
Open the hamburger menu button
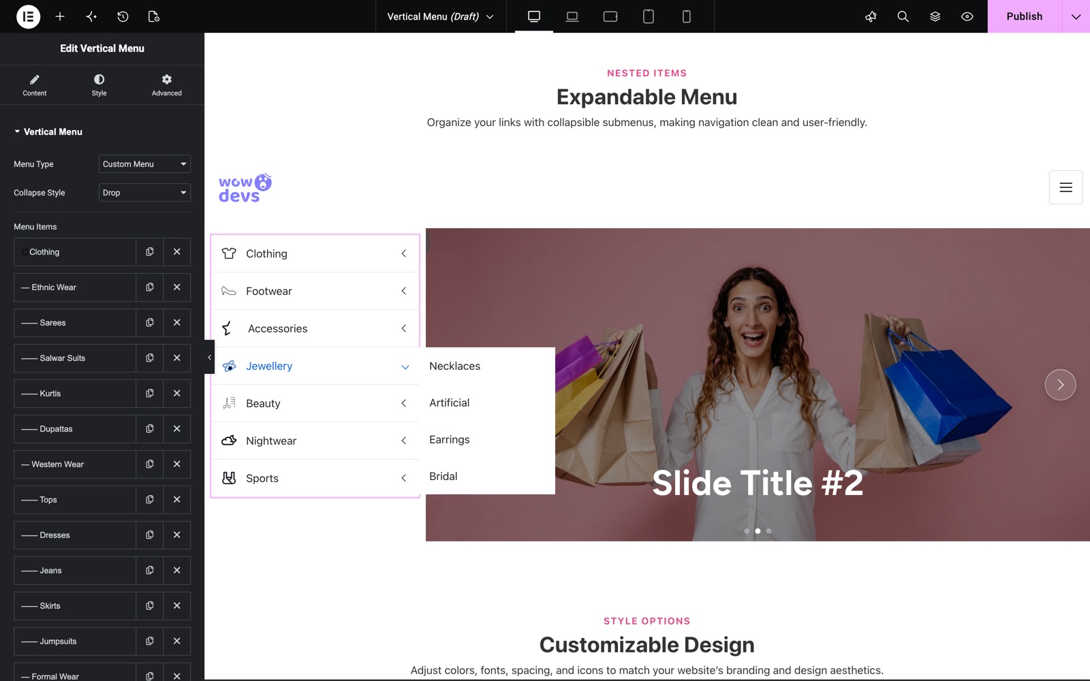(x=1066, y=187)
